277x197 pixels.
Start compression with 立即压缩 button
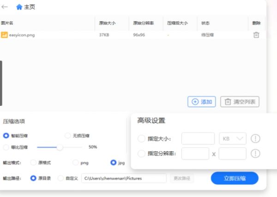click(x=235, y=178)
